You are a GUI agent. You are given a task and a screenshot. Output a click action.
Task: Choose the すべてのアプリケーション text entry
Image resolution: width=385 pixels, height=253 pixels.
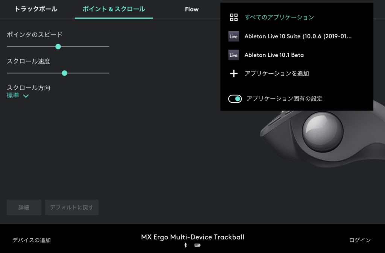[279, 17]
